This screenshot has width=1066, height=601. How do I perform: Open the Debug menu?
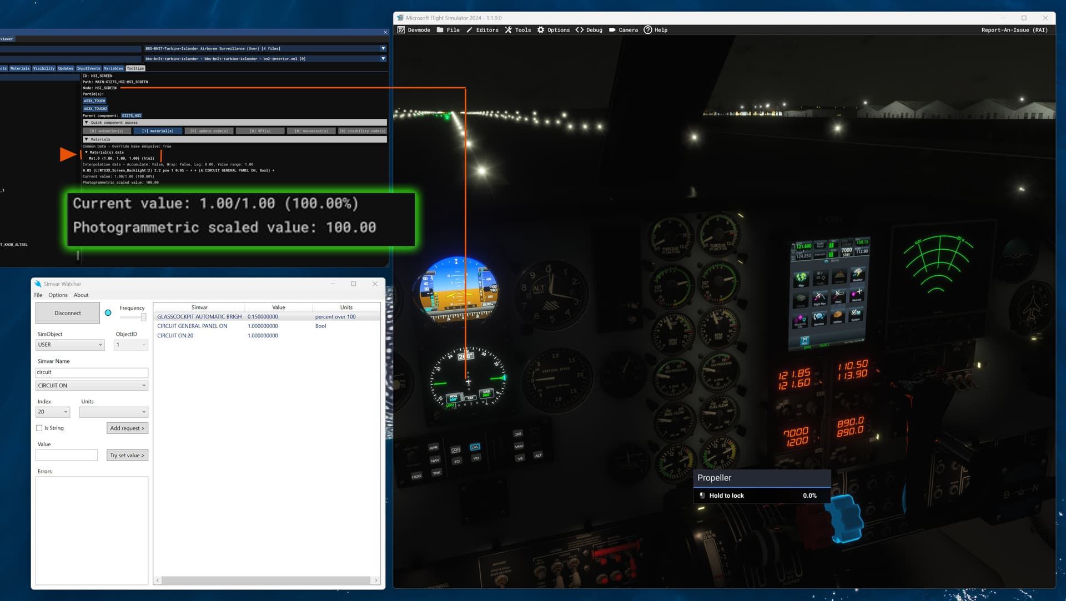589,30
